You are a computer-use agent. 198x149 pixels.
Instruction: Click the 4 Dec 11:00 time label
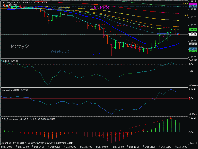tap(149, 147)
